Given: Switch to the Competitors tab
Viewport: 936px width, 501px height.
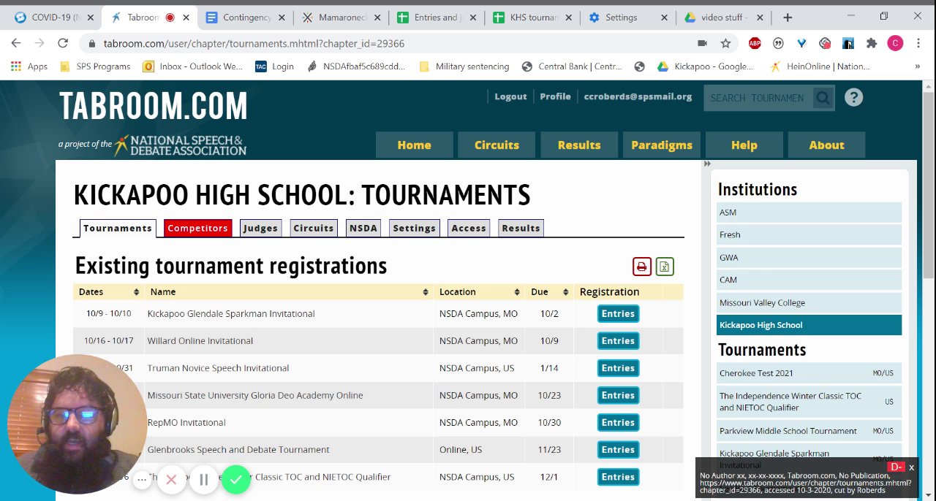Looking at the screenshot, I should coord(197,229).
